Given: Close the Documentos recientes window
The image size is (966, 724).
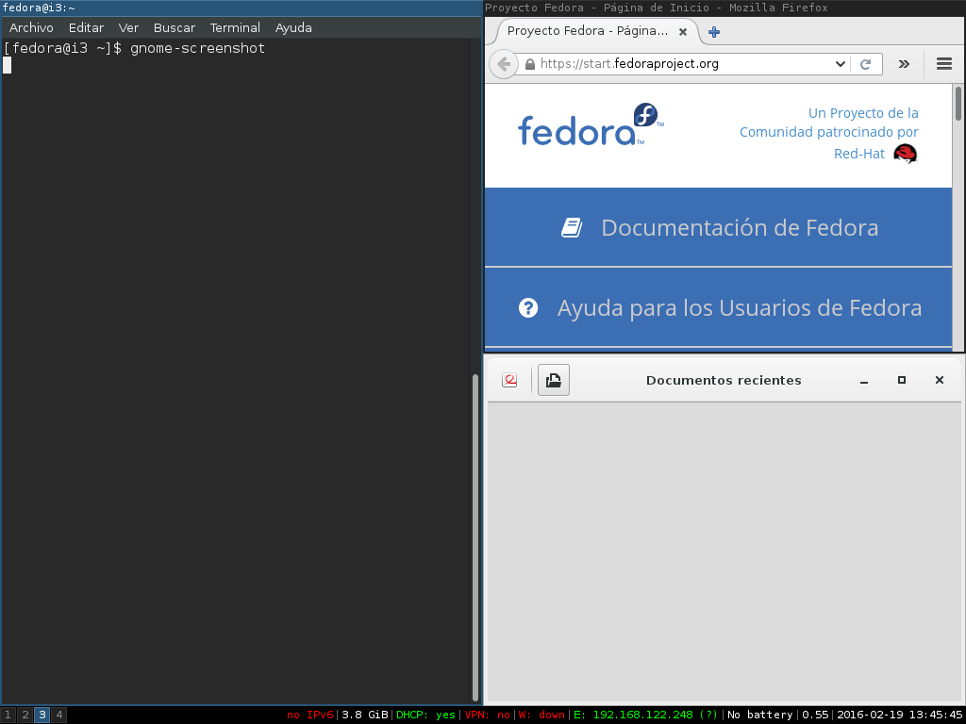Looking at the screenshot, I should point(939,381).
